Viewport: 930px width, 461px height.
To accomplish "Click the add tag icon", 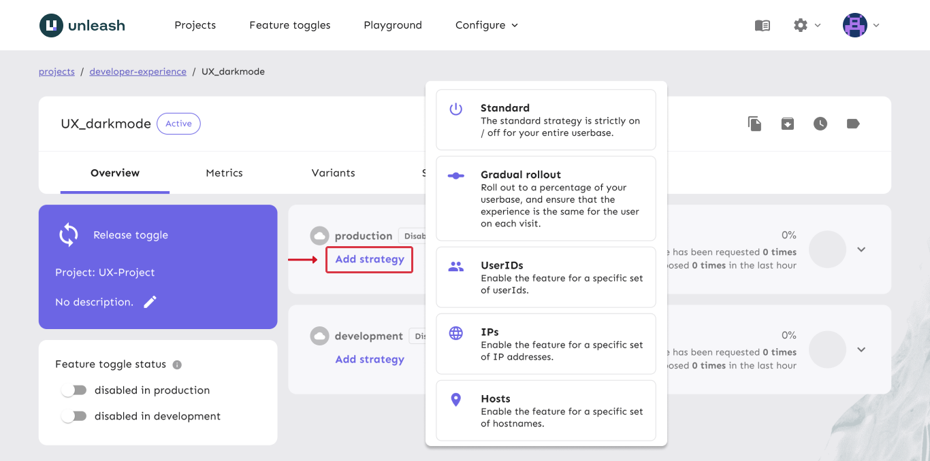I will 853,124.
